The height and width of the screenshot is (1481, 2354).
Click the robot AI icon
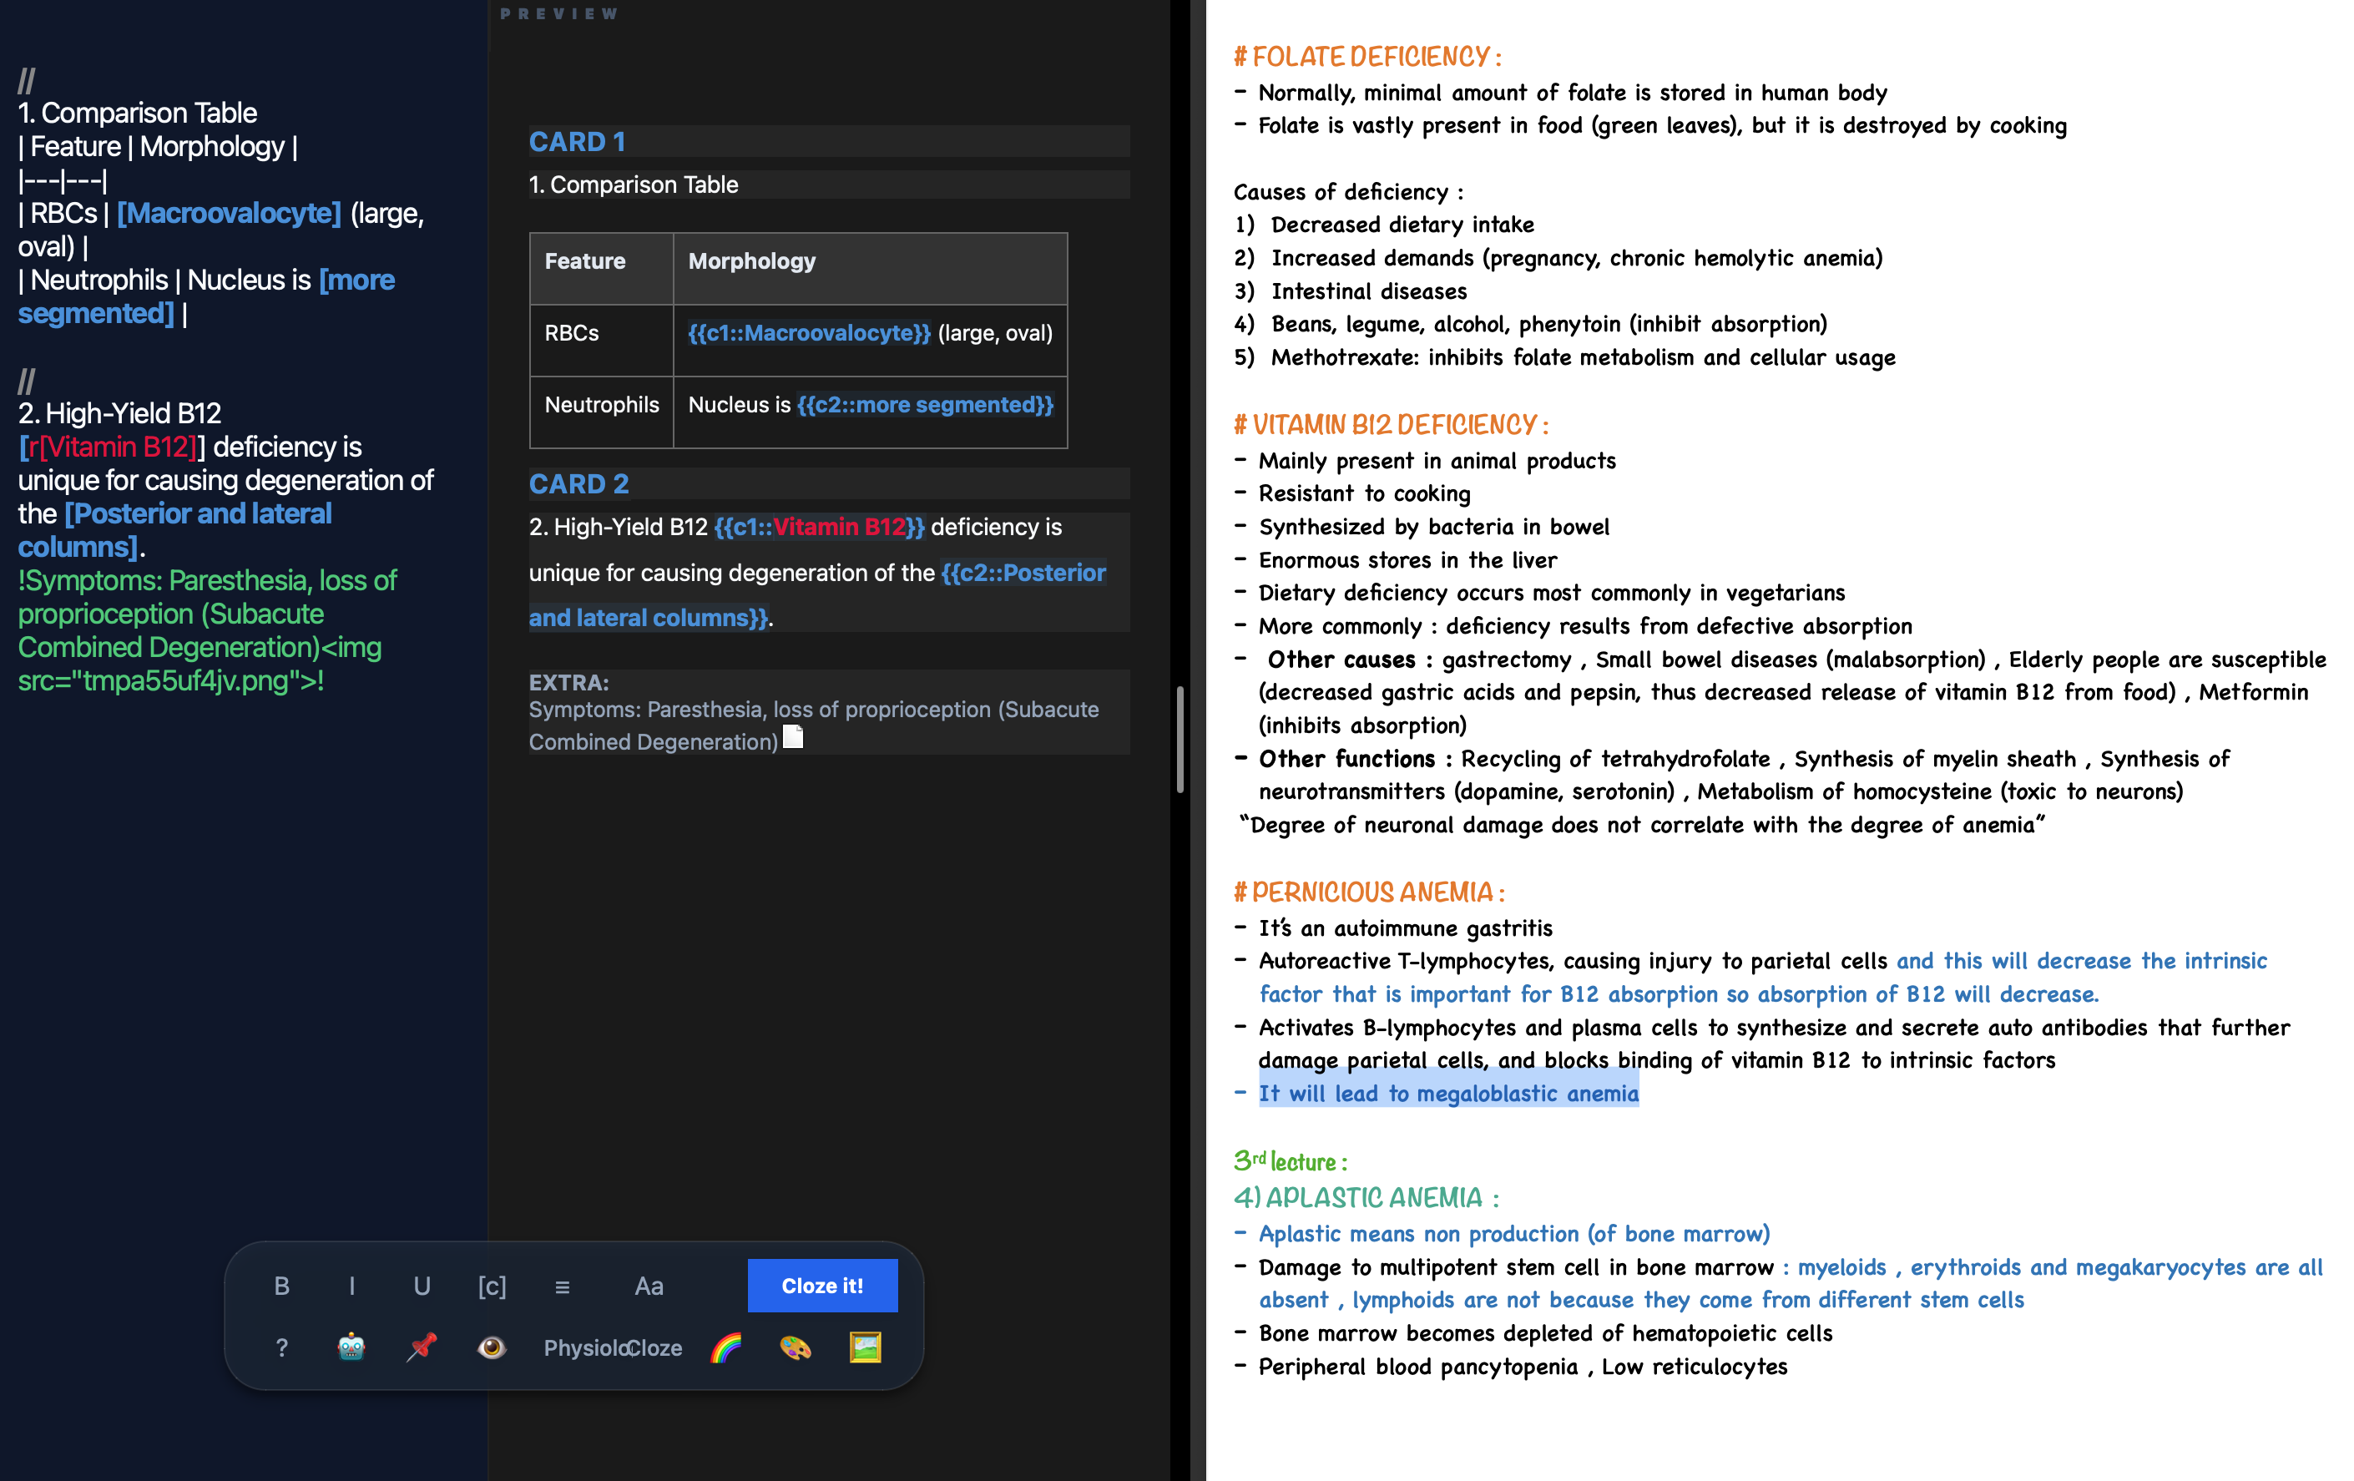(x=351, y=1347)
